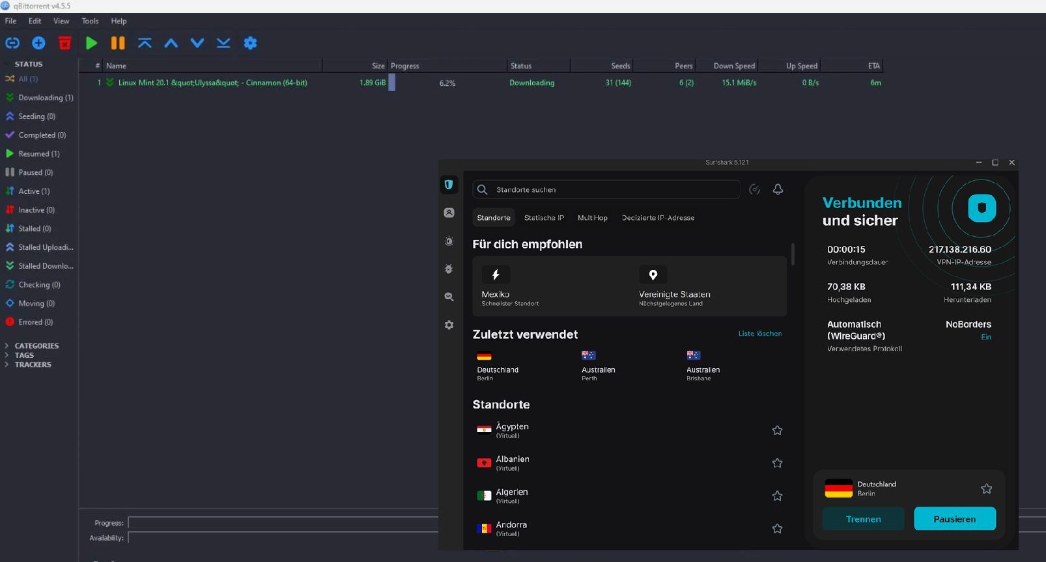Connect to recently used Australien Perth
1046x562 pixels.
click(x=598, y=366)
